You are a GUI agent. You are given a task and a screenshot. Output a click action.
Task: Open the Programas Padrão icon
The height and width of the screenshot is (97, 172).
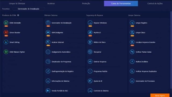[x=90, y=71]
